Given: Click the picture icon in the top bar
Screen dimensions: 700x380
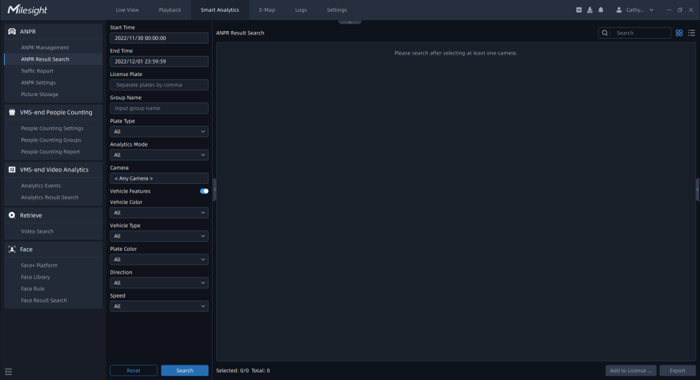Looking at the screenshot, I should [579, 10].
